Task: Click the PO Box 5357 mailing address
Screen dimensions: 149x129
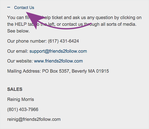Action: click(x=55, y=71)
